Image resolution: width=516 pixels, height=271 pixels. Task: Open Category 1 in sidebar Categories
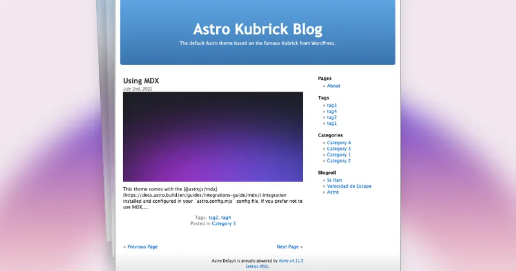click(339, 154)
